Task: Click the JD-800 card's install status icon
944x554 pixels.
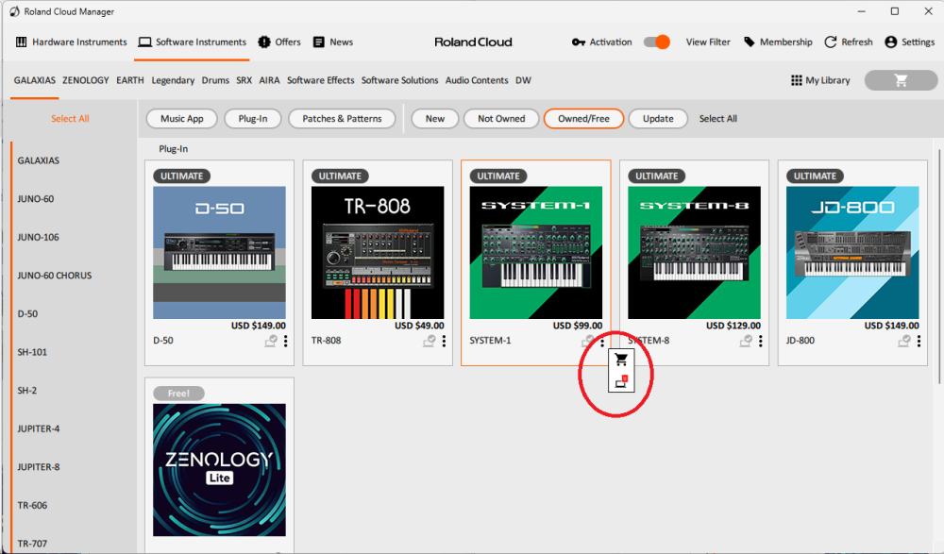Action: 904,342
